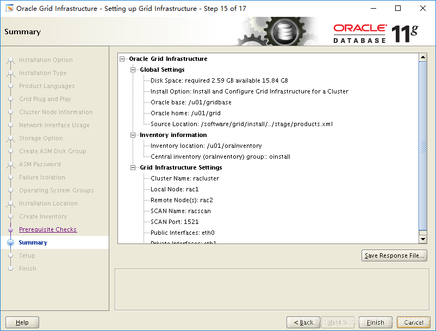The image size is (436, 331).
Task: Click the empty message text area below
Action: point(272,289)
